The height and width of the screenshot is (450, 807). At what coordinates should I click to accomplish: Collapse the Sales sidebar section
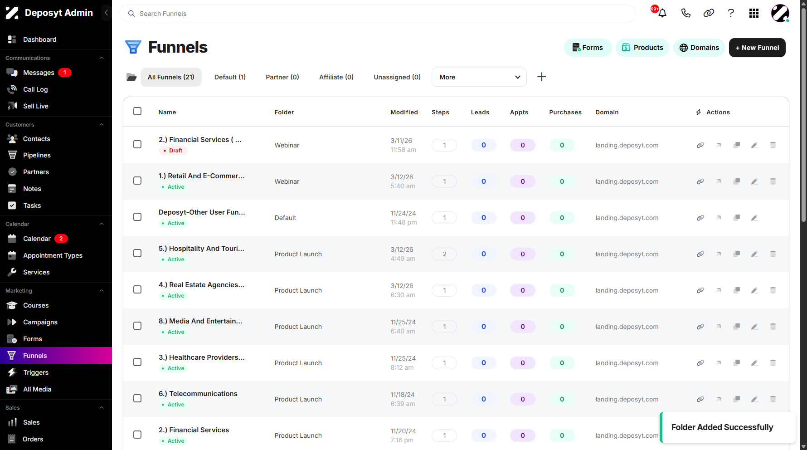coord(102,408)
